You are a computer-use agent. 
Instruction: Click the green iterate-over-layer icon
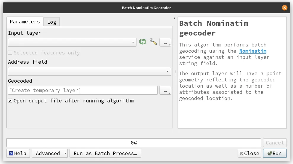pos(143,42)
